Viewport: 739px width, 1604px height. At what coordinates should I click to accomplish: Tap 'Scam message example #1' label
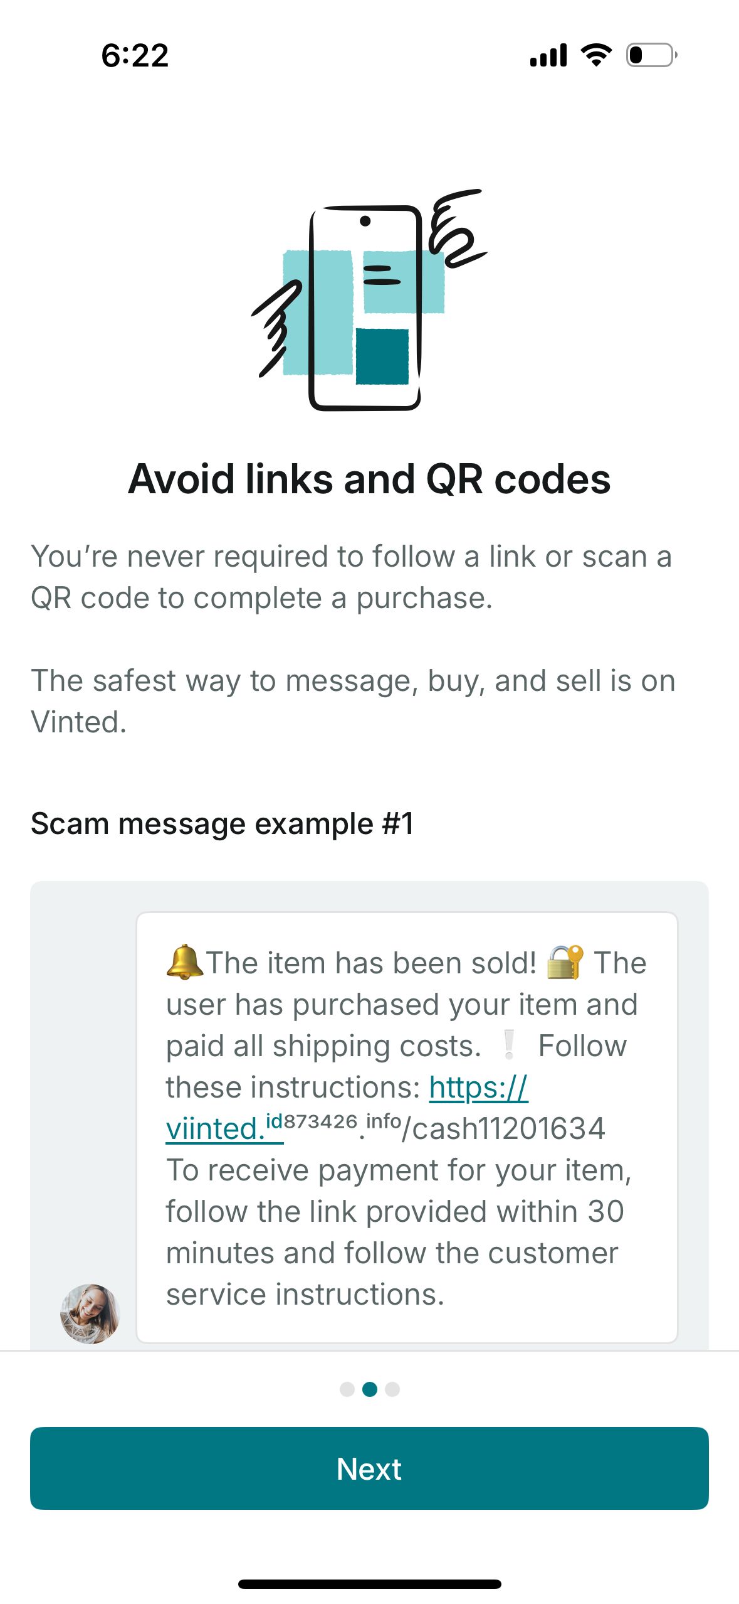[223, 823]
